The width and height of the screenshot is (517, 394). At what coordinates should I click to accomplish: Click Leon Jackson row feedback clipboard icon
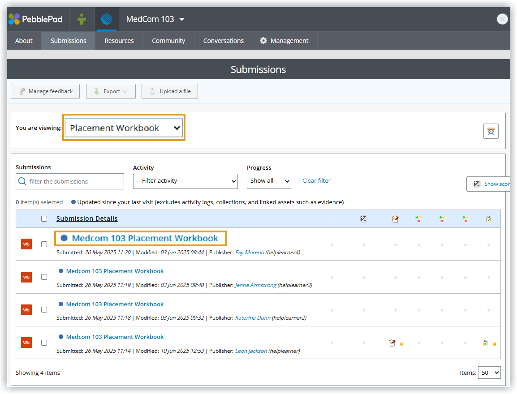coord(392,343)
